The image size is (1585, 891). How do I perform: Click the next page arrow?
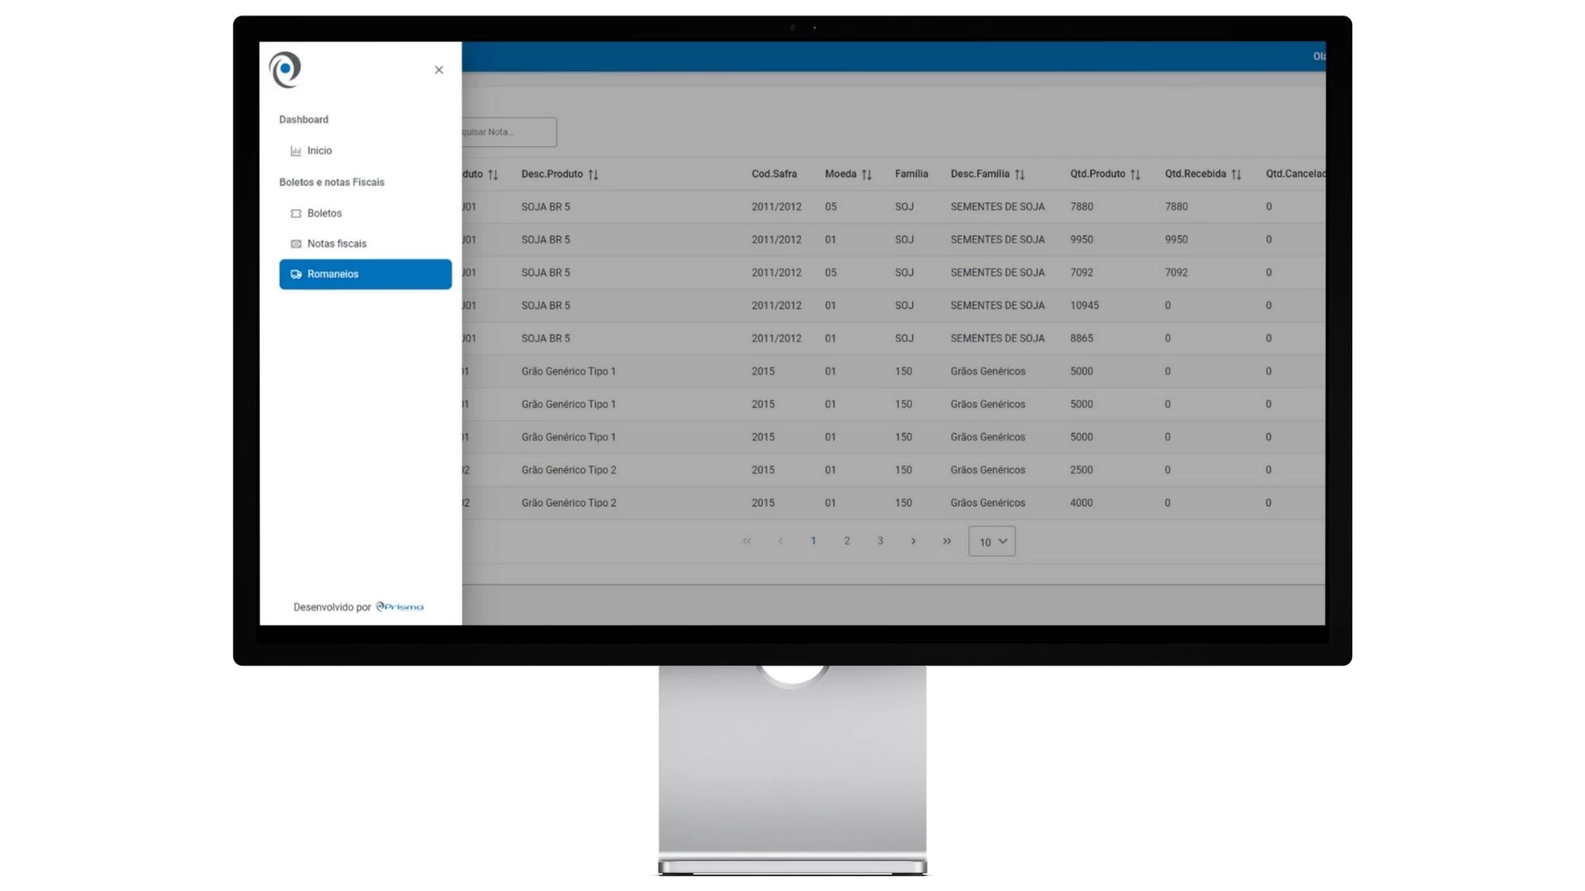pos(913,541)
